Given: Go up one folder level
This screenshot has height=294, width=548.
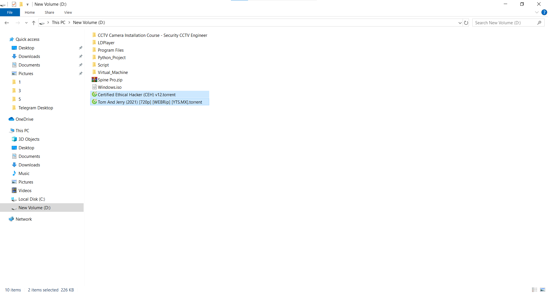Looking at the screenshot, I should click(34, 23).
